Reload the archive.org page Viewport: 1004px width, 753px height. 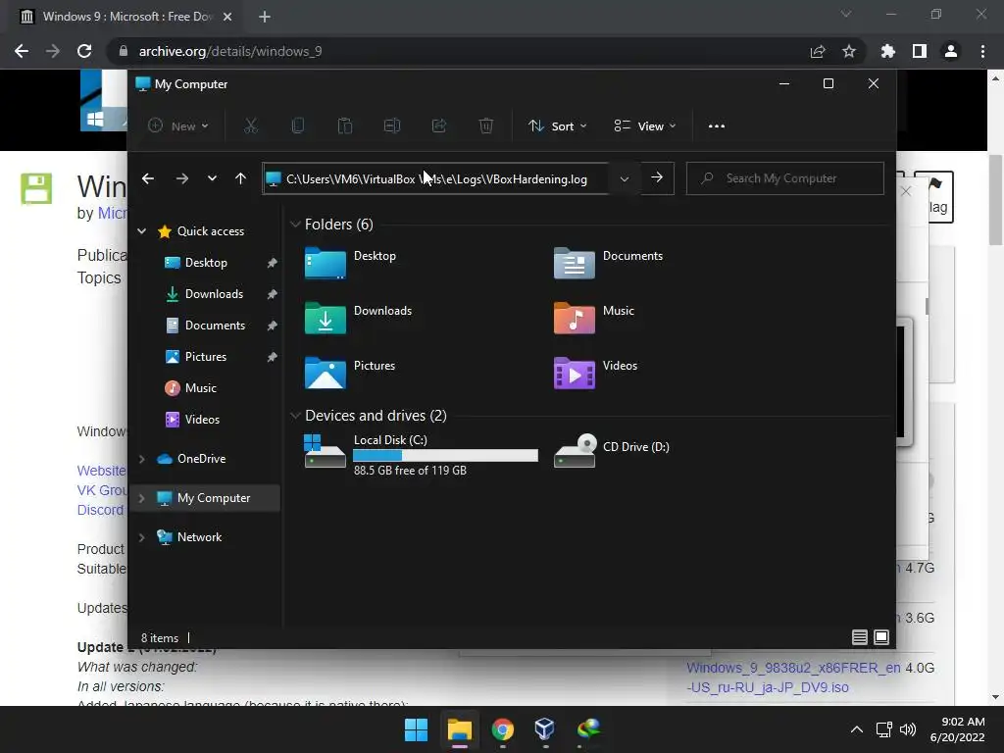(84, 51)
